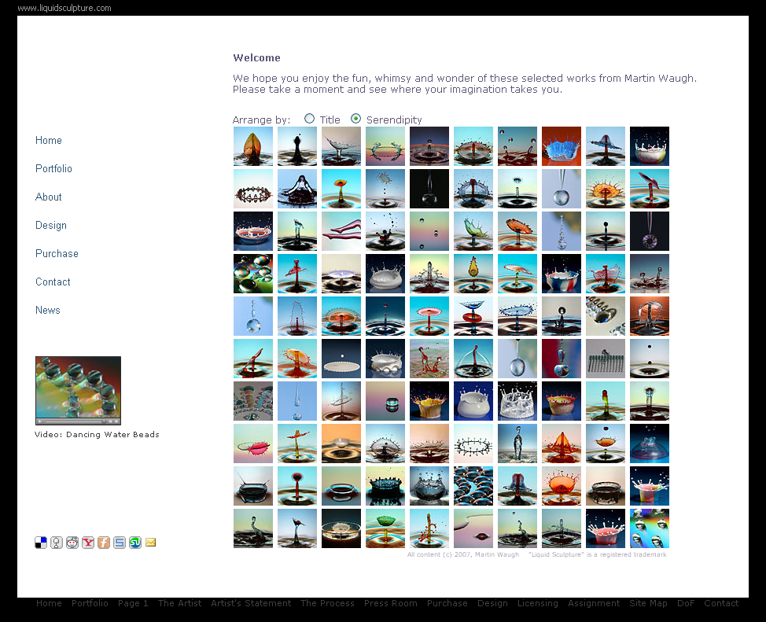Select the Serendipity arrange option
The height and width of the screenshot is (622, 766).
[356, 119]
